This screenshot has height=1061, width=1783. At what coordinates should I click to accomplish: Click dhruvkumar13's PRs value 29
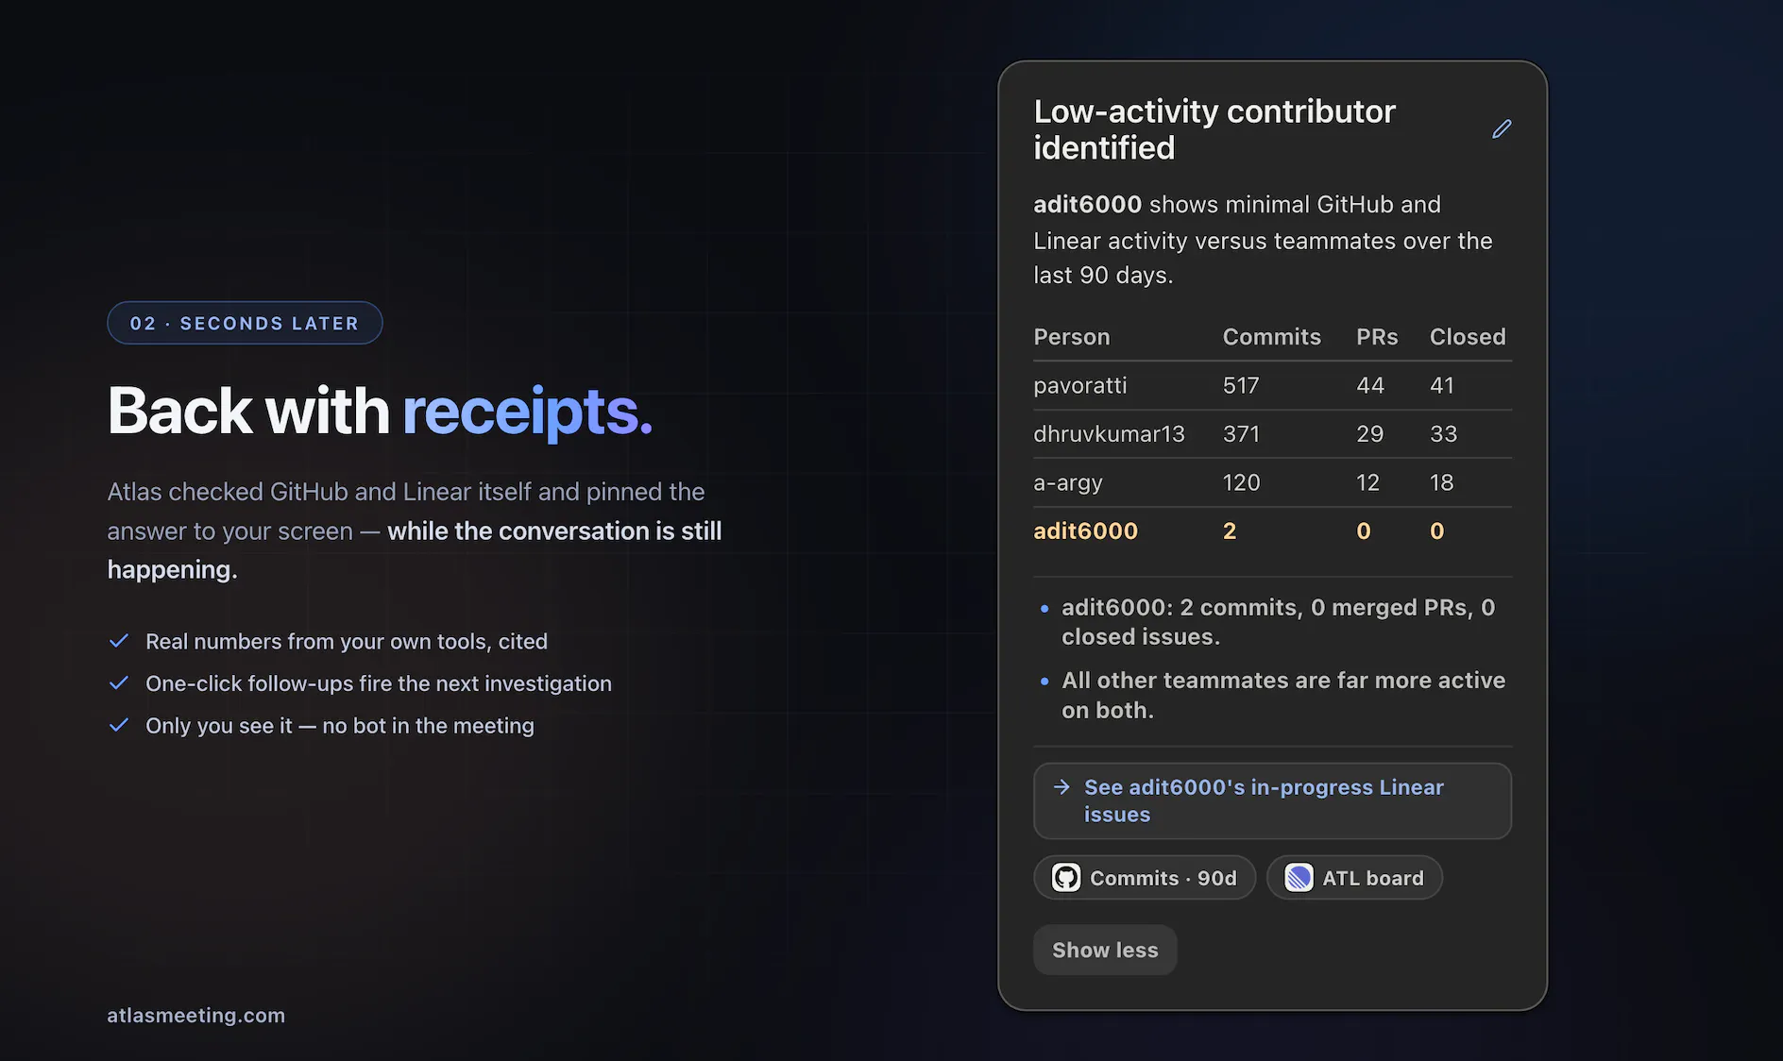(1369, 434)
